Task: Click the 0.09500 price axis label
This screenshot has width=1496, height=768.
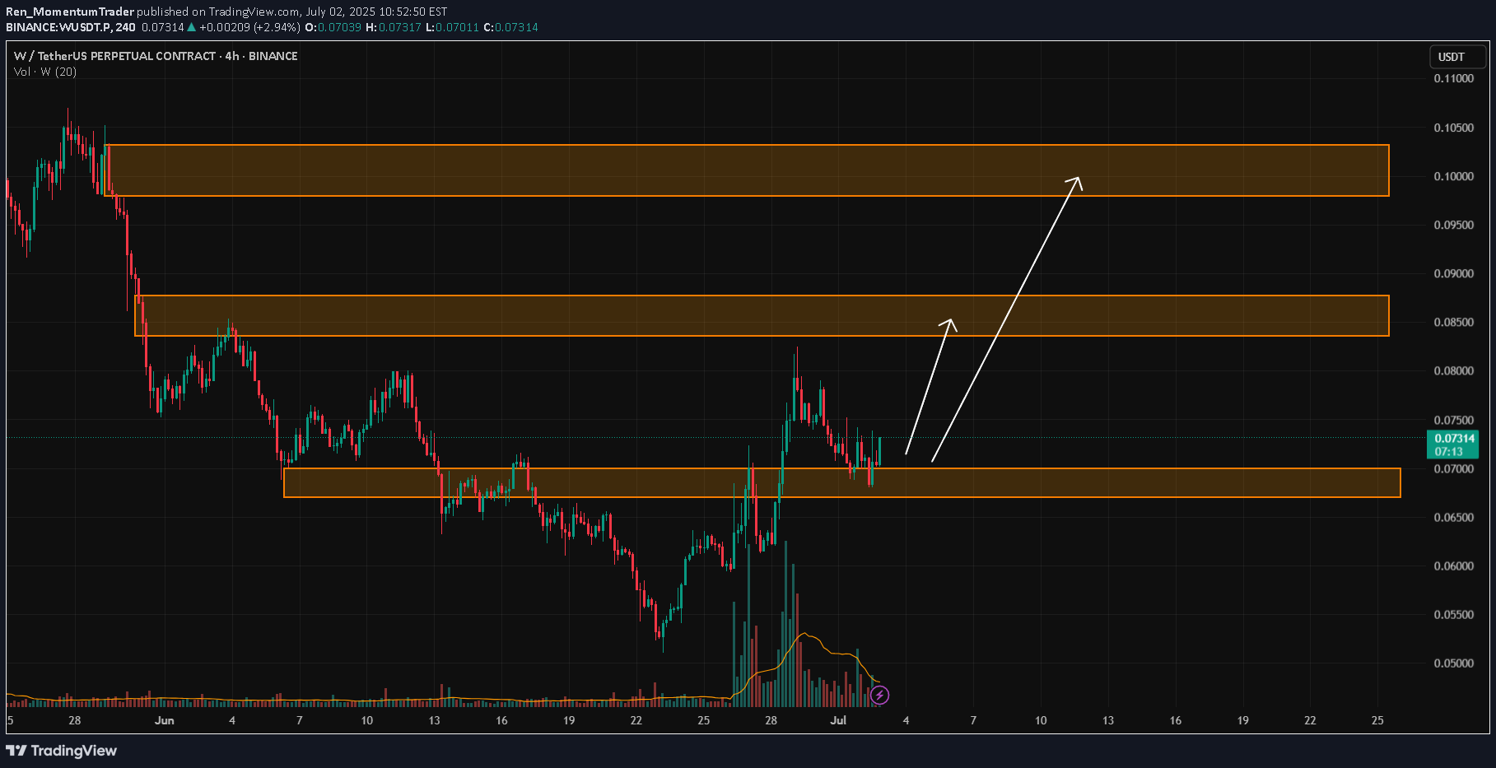Action: pyautogui.click(x=1453, y=225)
